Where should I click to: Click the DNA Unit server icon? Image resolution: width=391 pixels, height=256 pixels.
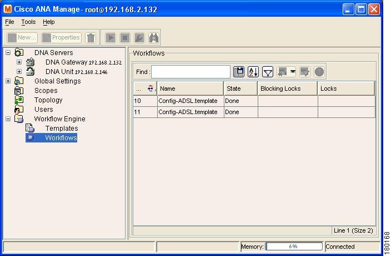30,71
